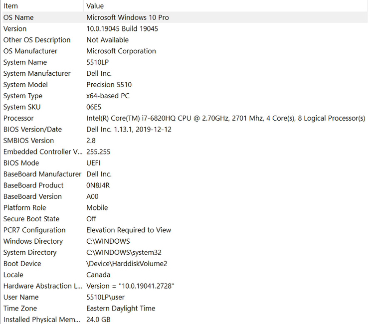Viewport: 374px width, 324px height.
Task: Select the User Name row label
Action: point(21,298)
